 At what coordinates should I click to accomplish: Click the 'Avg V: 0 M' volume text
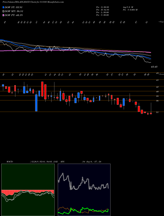pos(128,7)
